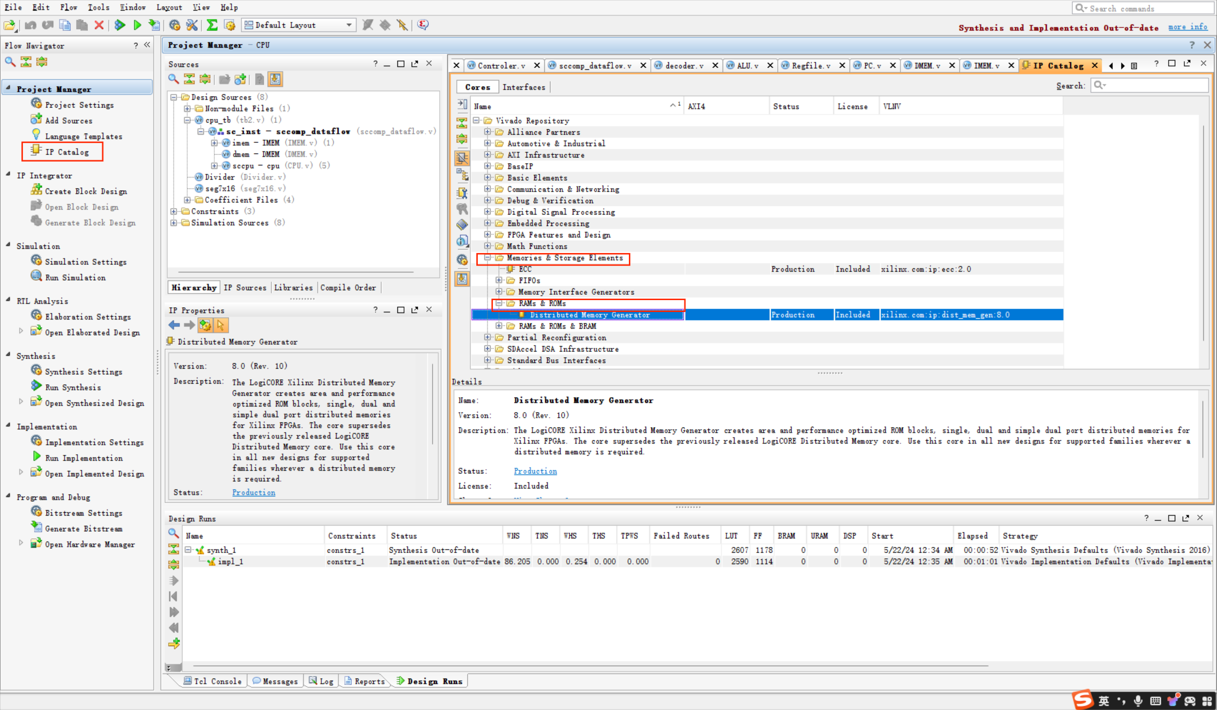This screenshot has height=710, width=1217.
Task: Click Design Runs search icon
Action: pos(174,533)
